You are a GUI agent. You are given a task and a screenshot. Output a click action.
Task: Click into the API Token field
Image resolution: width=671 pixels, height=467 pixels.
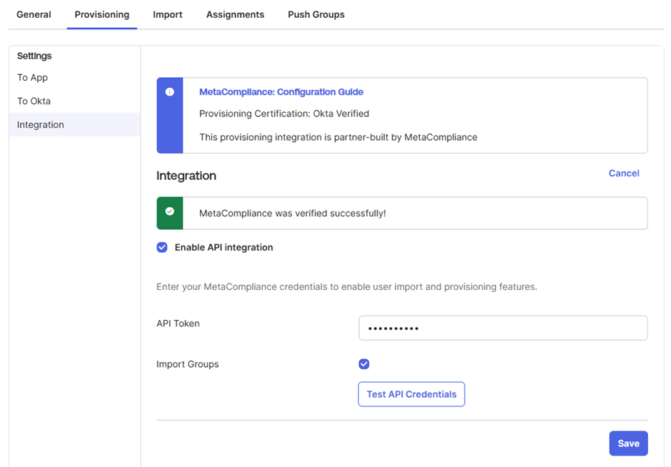click(503, 328)
